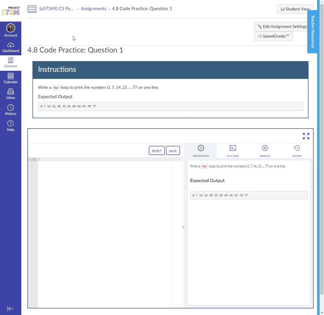Switch to the Run Code tab
The width and height of the screenshot is (324, 315).
coord(232,150)
